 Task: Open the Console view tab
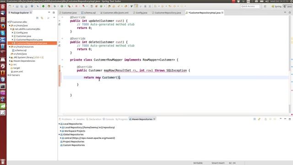coord(109,119)
